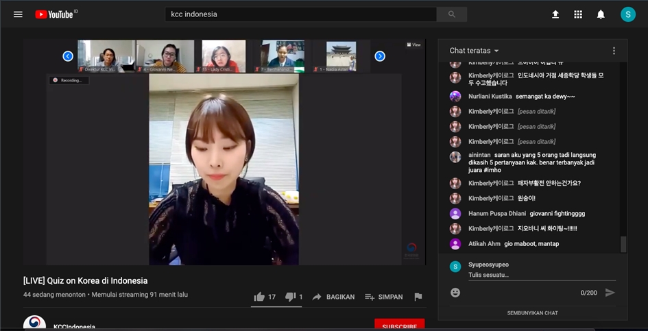Click the search magnifier button

coord(451,14)
